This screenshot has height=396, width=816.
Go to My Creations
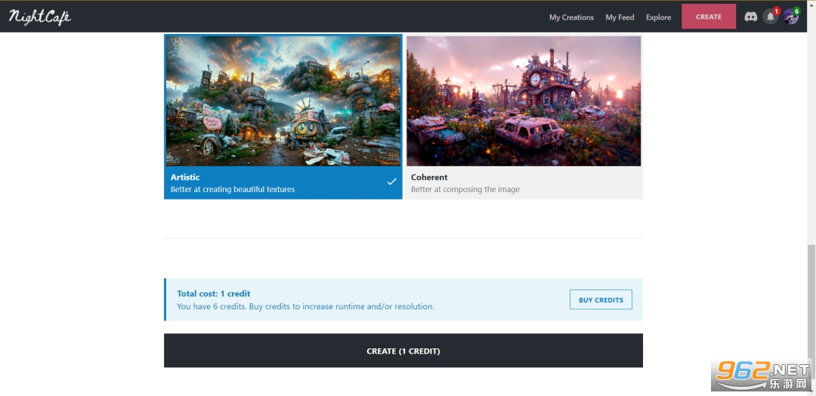(x=571, y=17)
